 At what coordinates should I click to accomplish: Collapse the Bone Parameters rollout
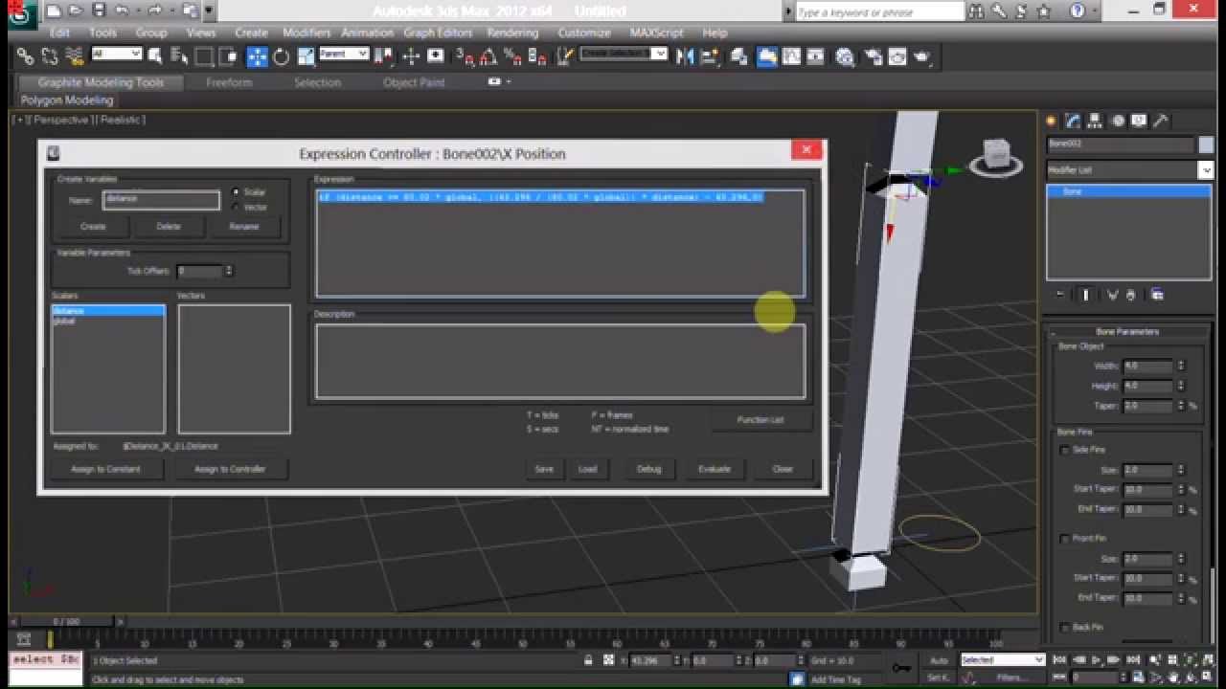tap(1127, 331)
